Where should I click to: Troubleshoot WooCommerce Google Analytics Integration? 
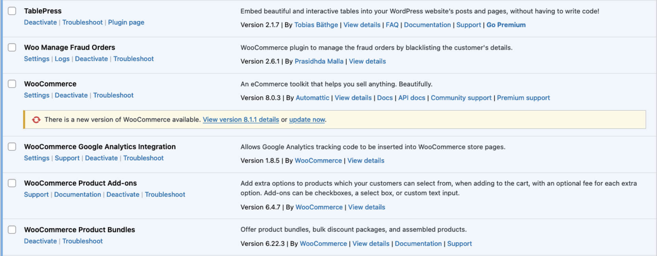pyautogui.click(x=143, y=158)
